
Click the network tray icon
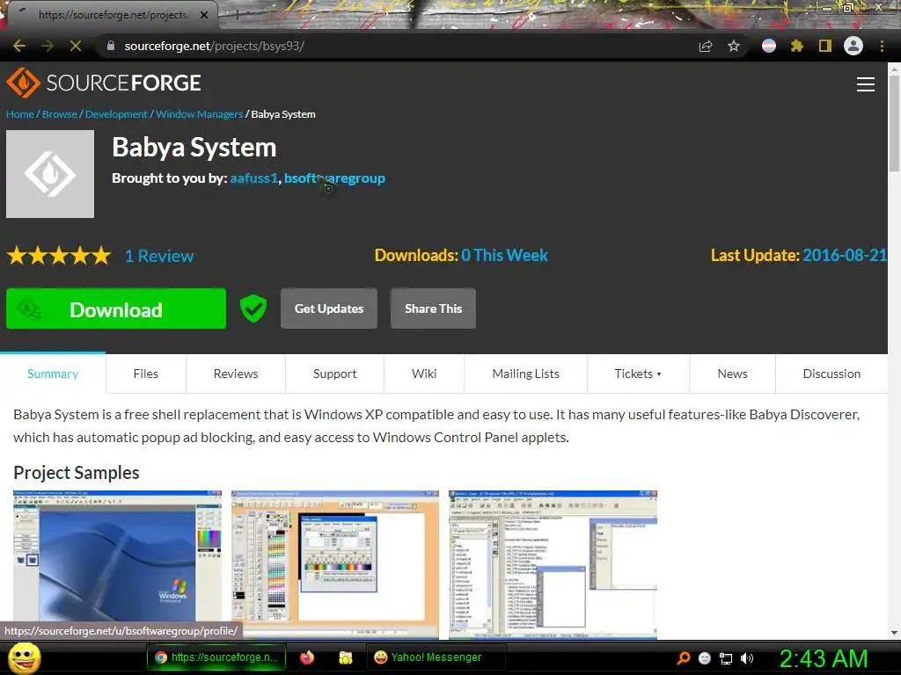tap(726, 658)
